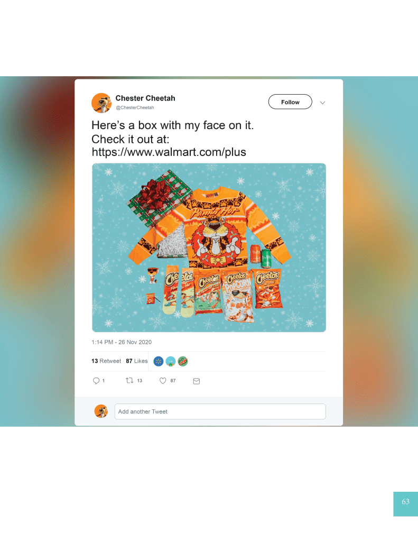Click the reply speech bubble icon

[96, 381]
